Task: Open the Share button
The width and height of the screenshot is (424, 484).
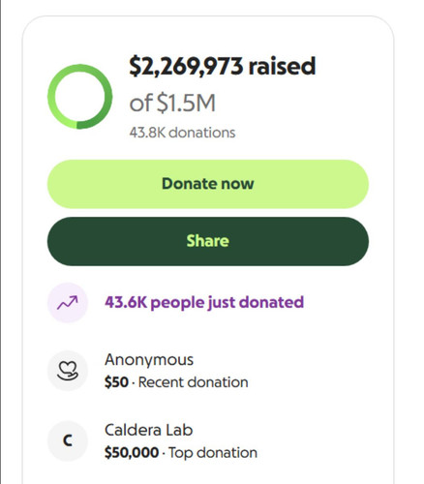Action: 208,241
